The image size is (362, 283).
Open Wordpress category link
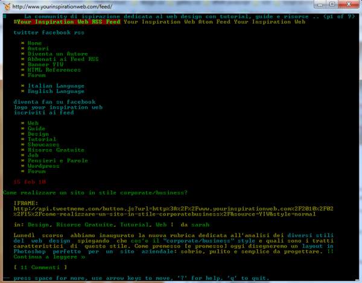43,166
